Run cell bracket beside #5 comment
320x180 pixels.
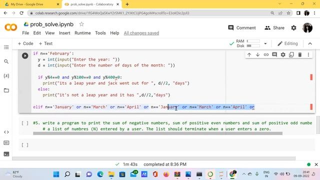[x=25, y=123]
